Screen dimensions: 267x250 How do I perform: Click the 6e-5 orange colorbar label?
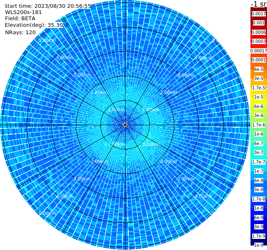[x=259, y=69]
